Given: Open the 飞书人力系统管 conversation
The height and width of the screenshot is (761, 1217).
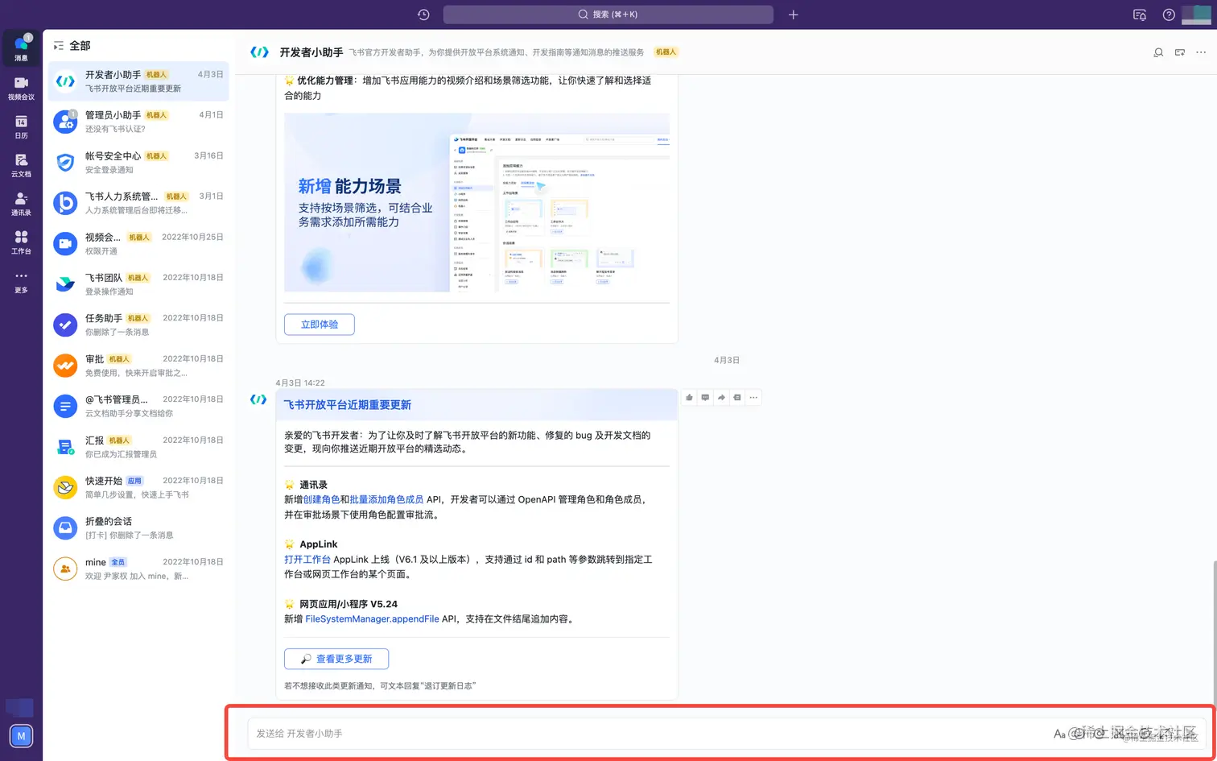Looking at the screenshot, I should click(x=138, y=203).
